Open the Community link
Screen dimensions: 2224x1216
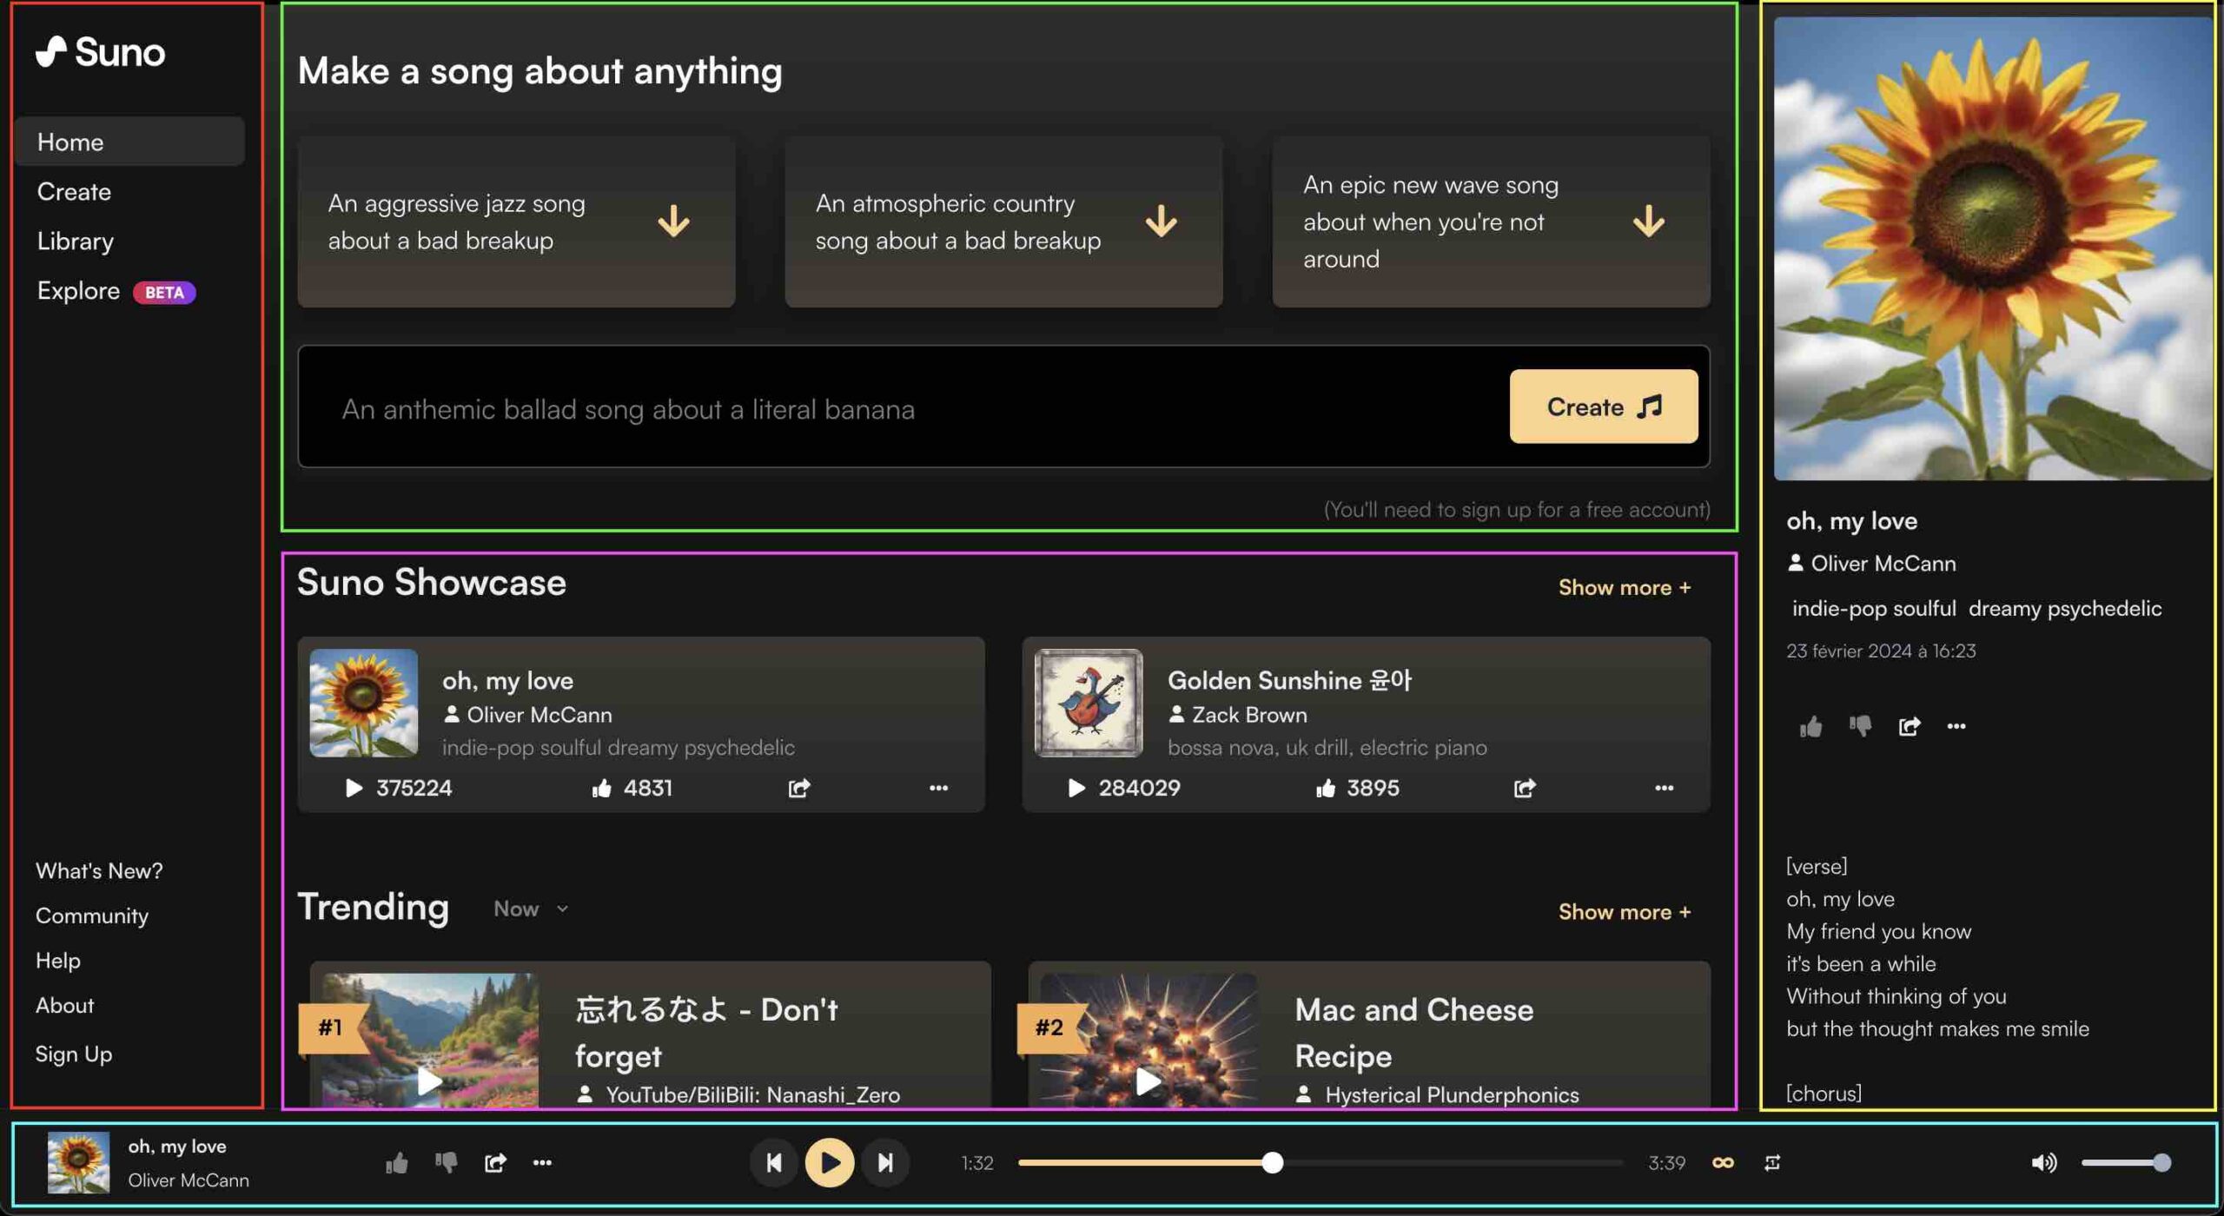pyautogui.click(x=92, y=915)
